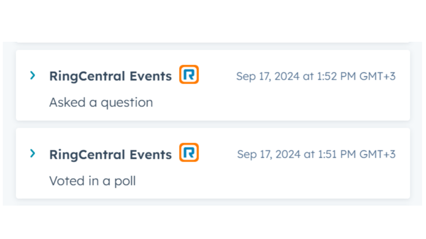Click 'Sep 17, 2024' date on 'Voted in a poll' card

click(x=269, y=154)
